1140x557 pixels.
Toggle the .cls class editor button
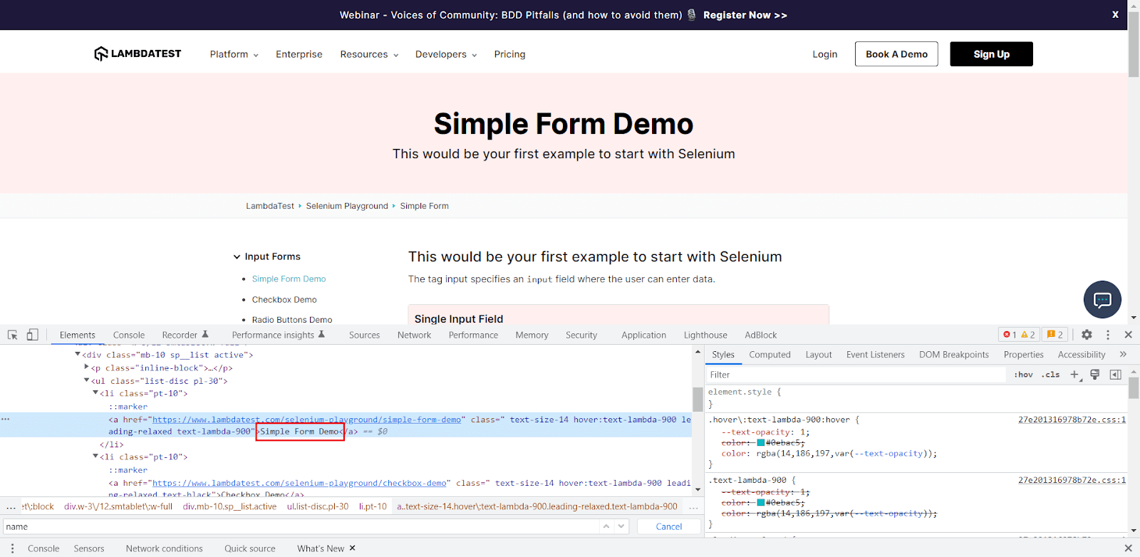point(1050,375)
